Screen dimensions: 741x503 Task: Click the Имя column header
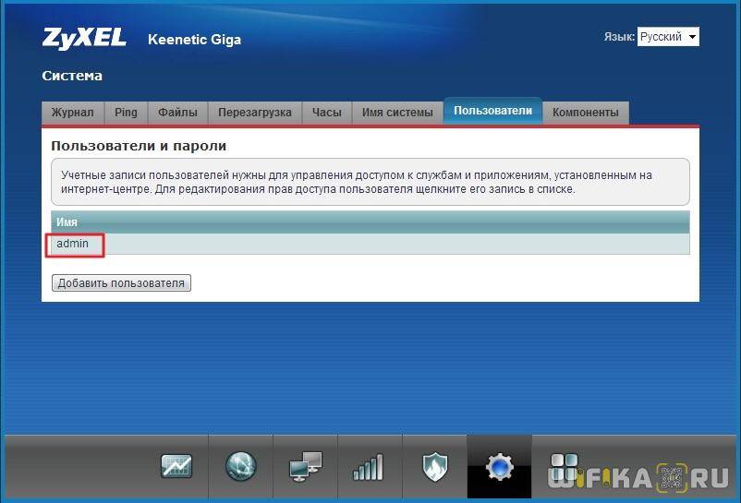click(67, 222)
